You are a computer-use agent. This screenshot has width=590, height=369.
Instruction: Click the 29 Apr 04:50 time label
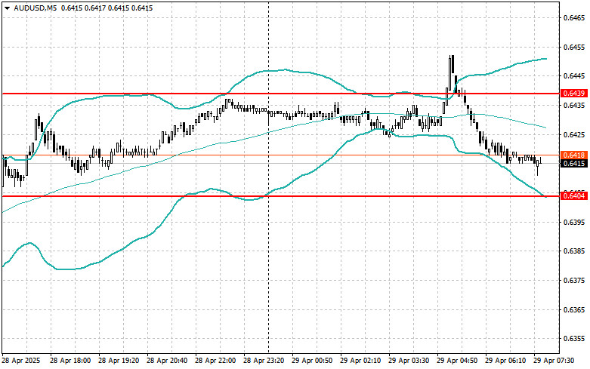458,361
